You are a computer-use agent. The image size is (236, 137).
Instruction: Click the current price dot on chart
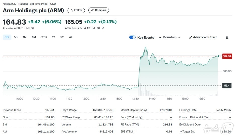click(x=218, y=56)
